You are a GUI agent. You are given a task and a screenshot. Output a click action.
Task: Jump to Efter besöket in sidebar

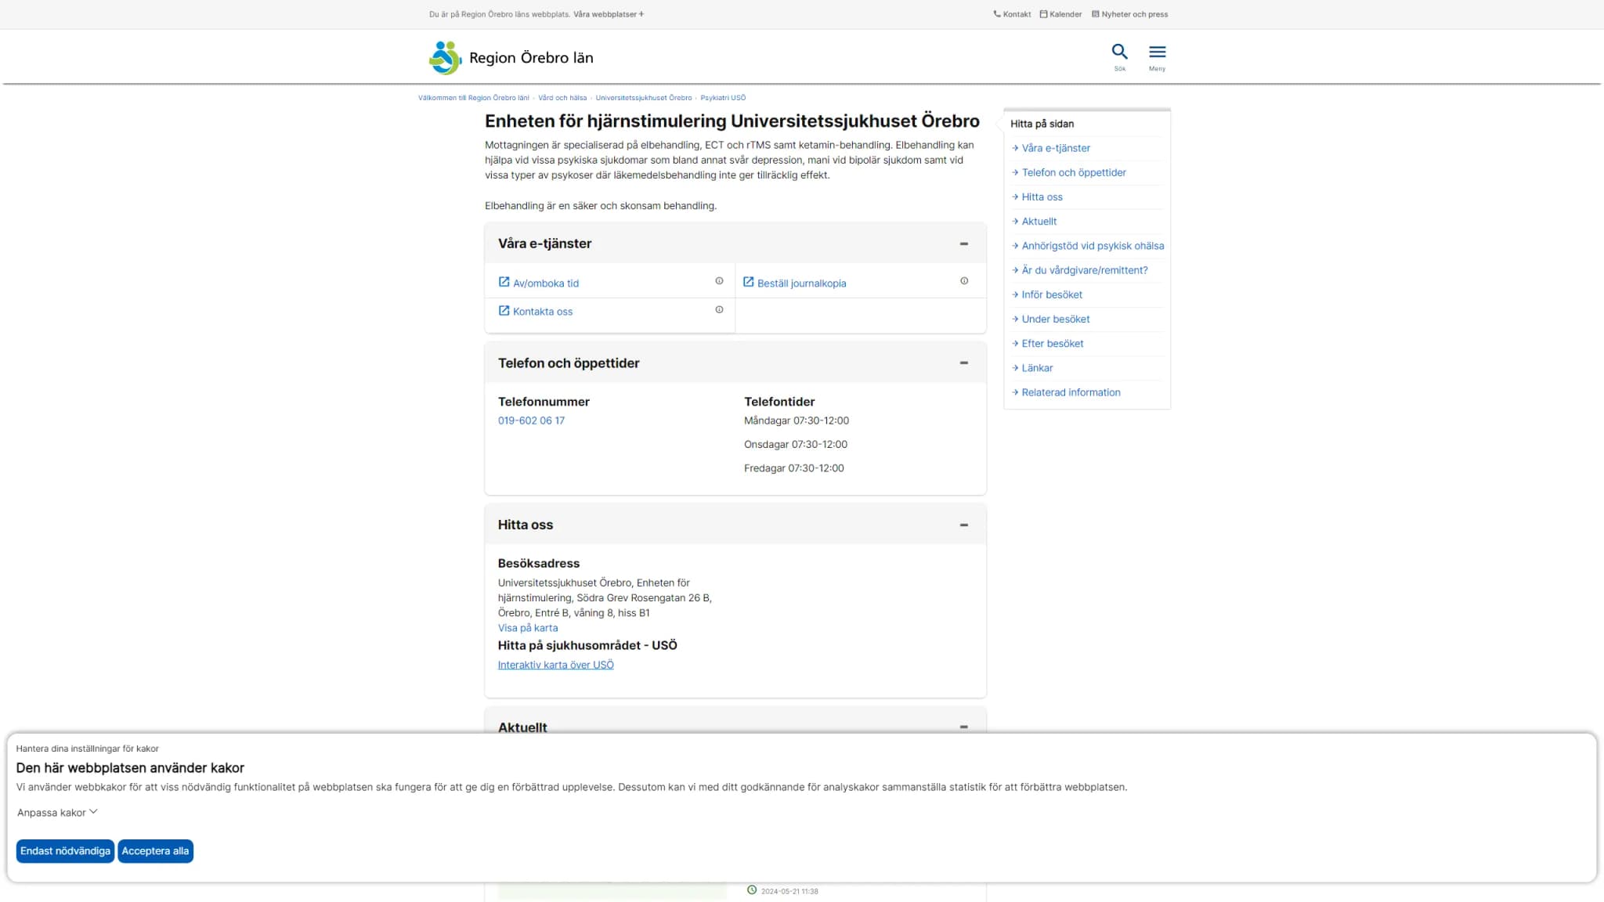pos(1053,344)
